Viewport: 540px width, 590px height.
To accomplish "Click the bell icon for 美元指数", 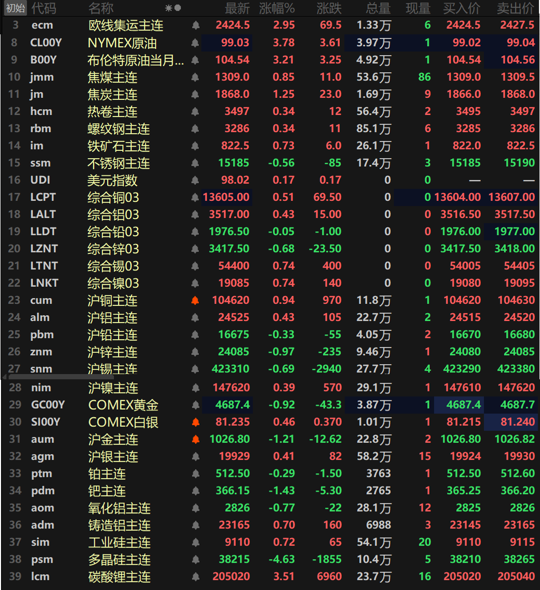I will (195, 180).
